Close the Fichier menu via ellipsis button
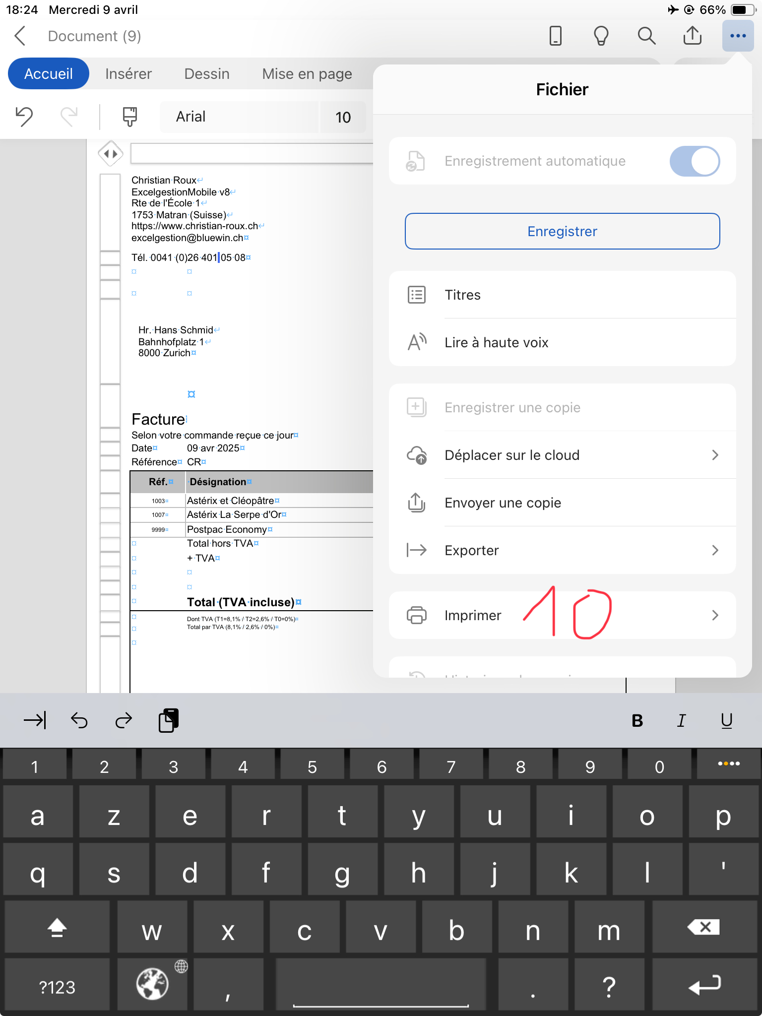This screenshot has width=762, height=1016. [x=738, y=36]
